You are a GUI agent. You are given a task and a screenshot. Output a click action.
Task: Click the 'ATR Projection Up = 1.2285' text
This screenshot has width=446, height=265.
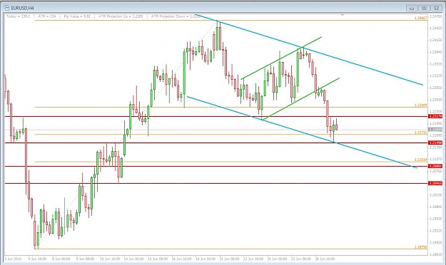[x=121, y=16]
